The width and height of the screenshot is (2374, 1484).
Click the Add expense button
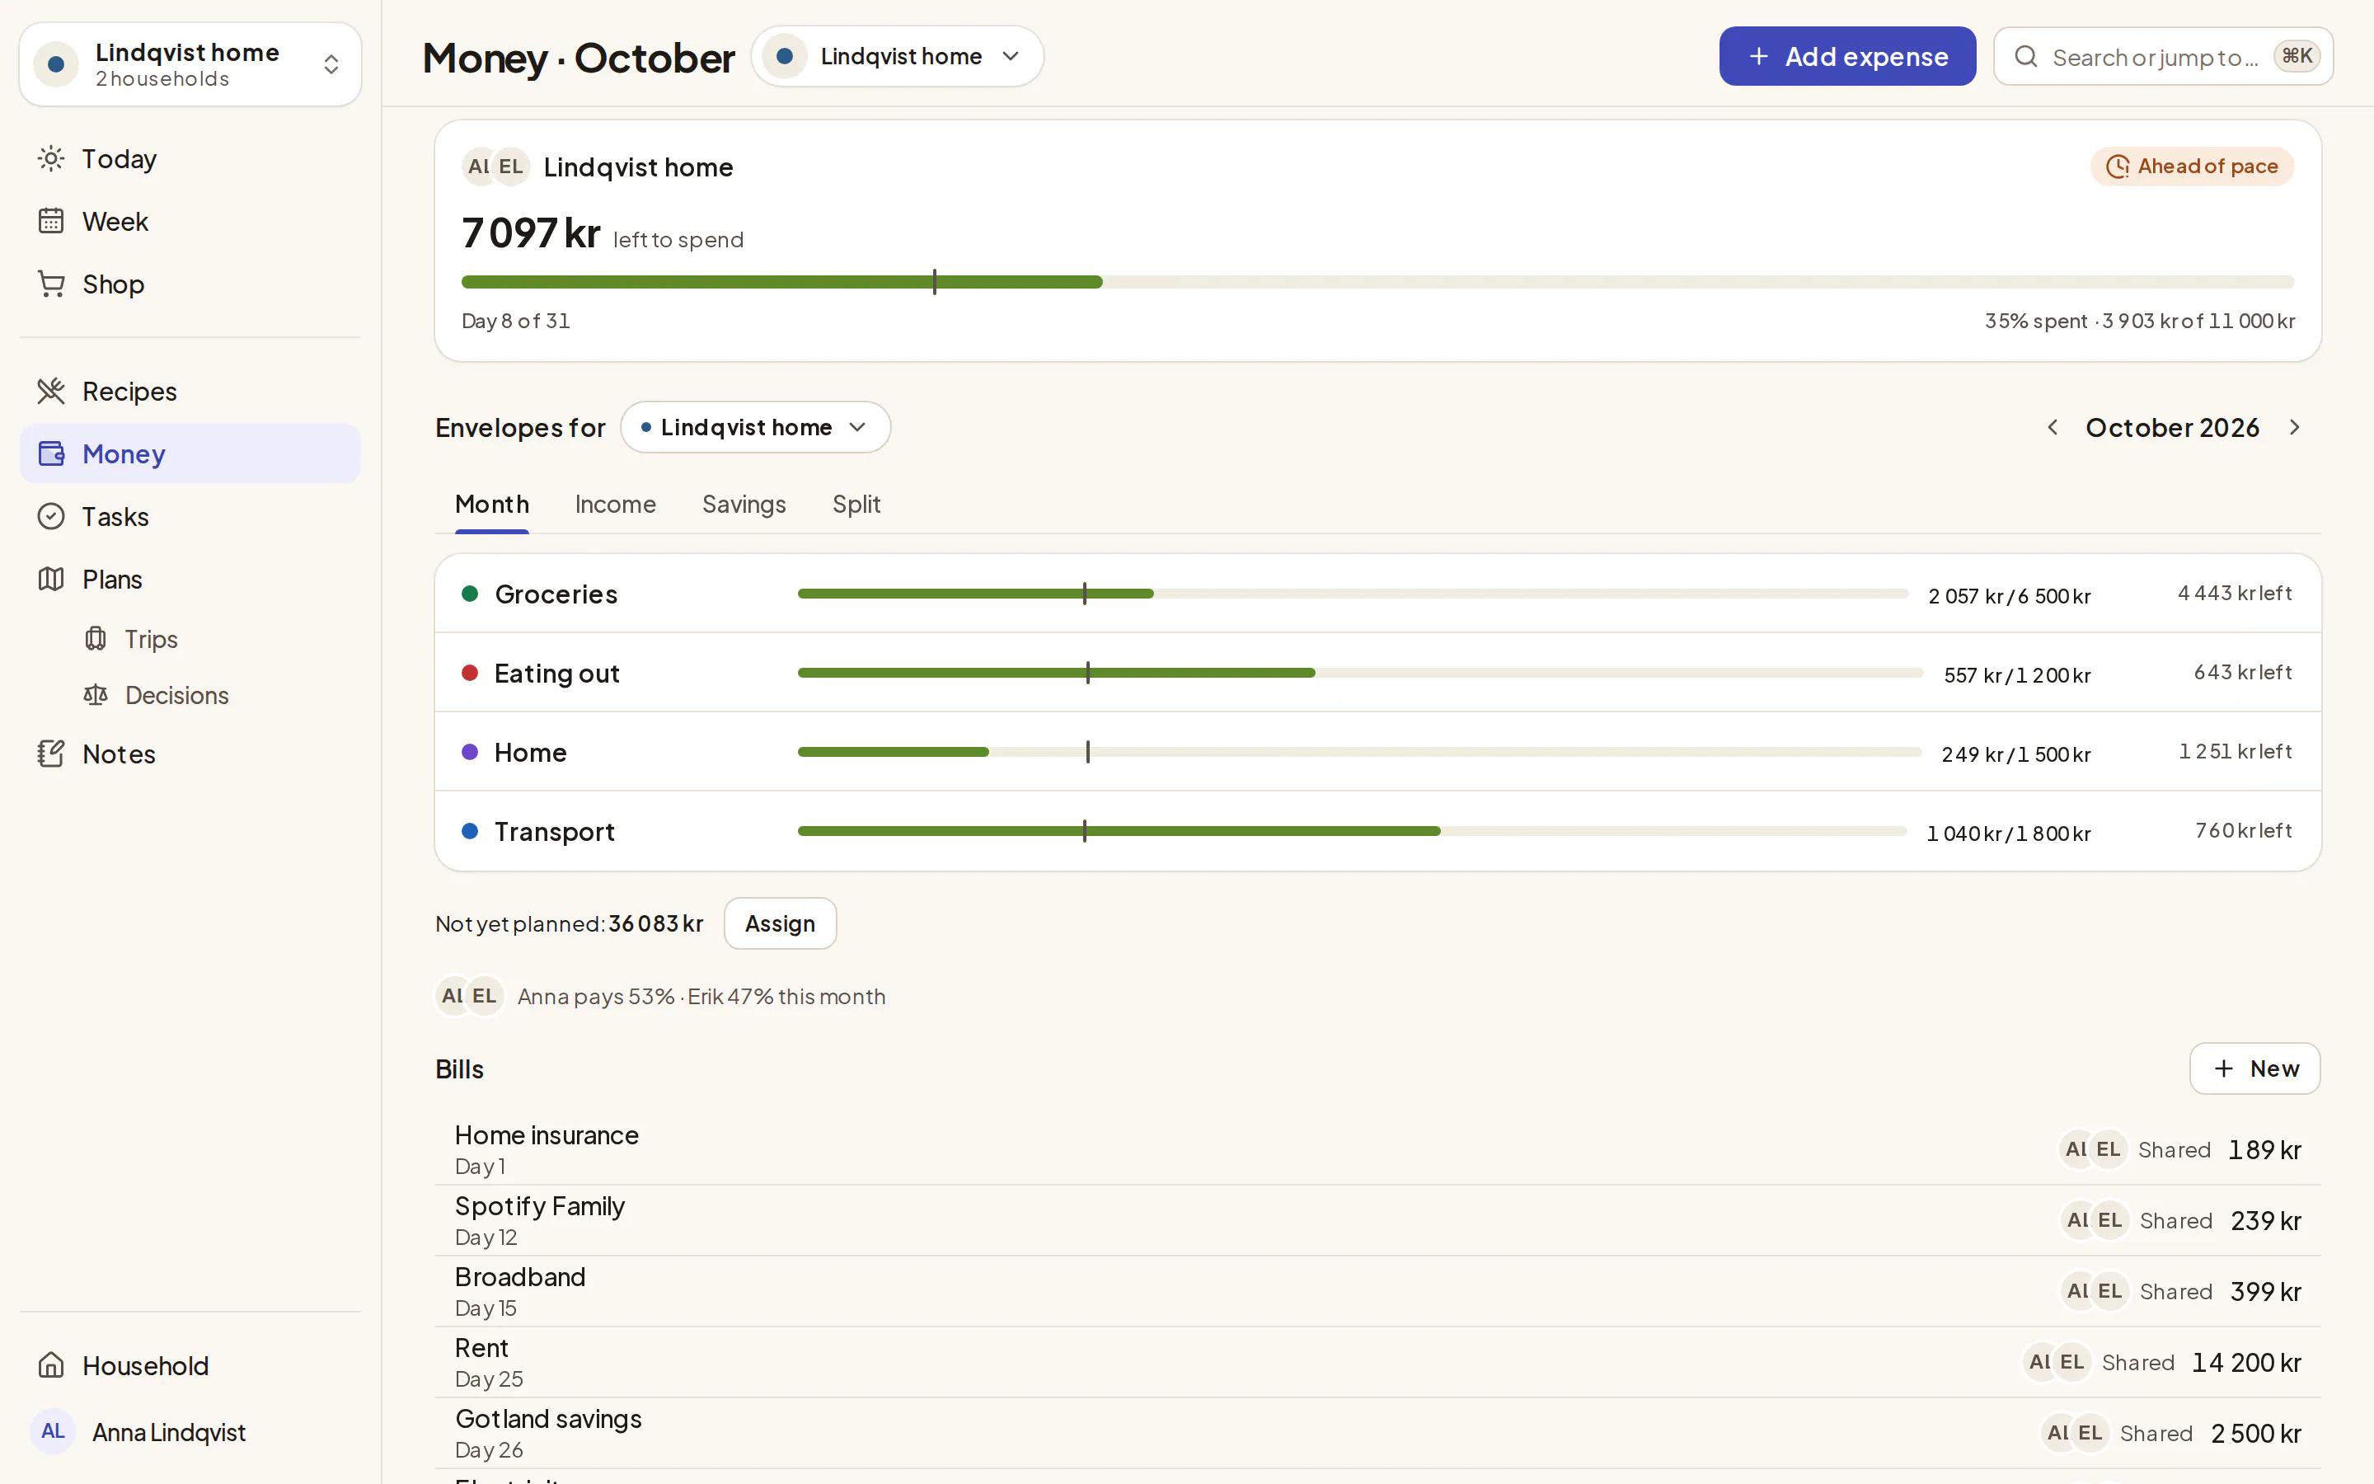tap(1847, 57)
